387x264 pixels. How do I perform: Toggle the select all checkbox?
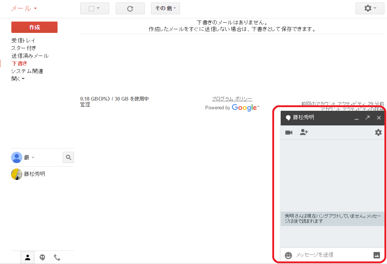point(92,8)
